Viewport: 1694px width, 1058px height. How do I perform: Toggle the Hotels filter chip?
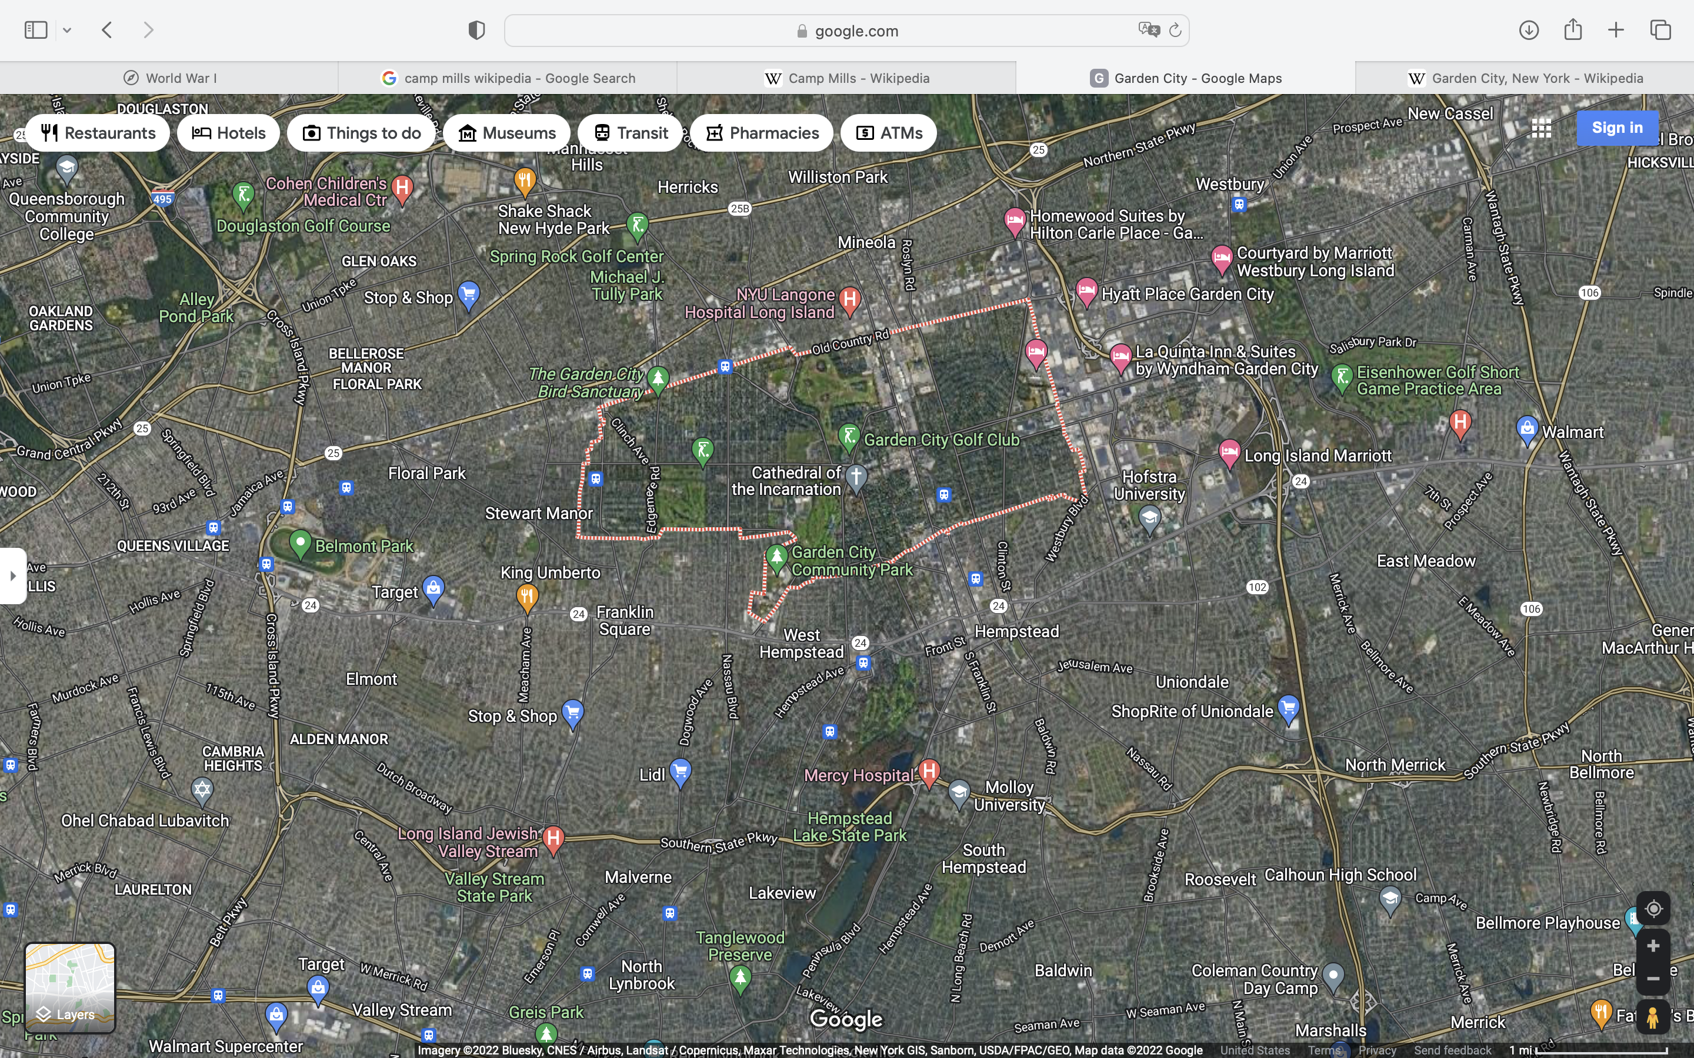point(228,133)
